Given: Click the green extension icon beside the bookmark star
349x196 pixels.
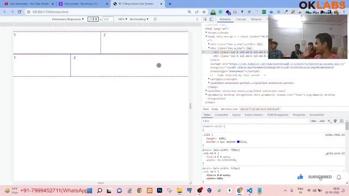Looking at the screenshot, I should coord(213,12).
